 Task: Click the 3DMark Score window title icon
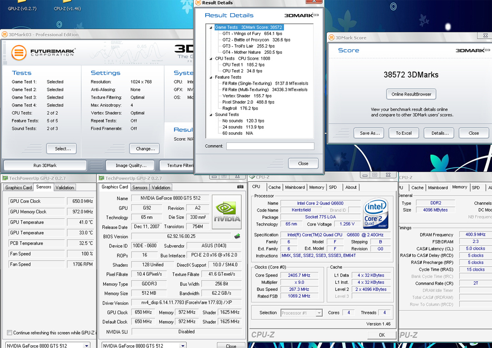click(331, 38)
